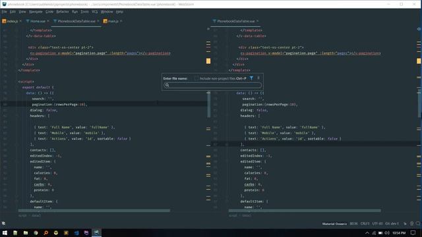Screen dimensions: 422x237
Task: Click the right editor horizontal scrollbar
Action: point(305,211)
